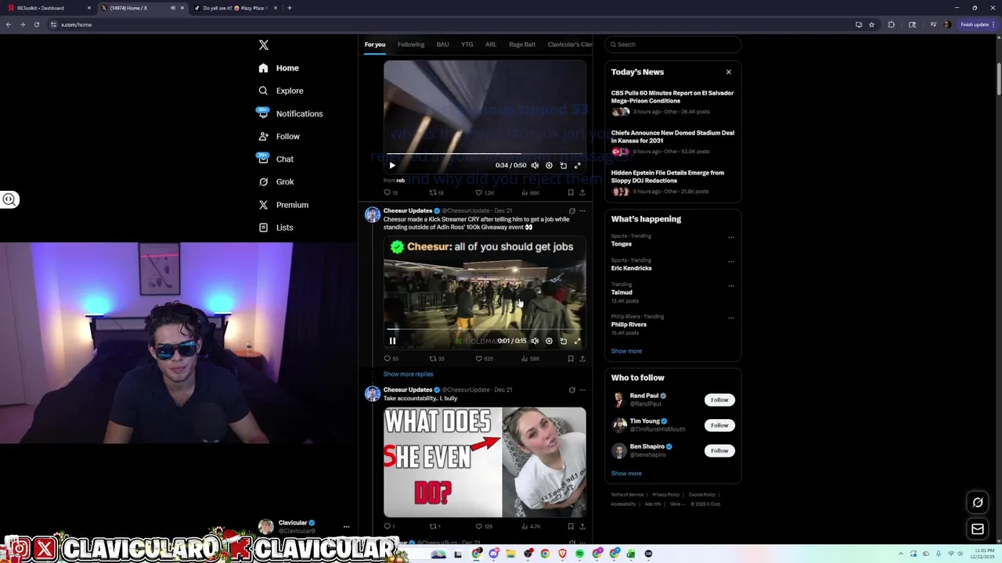Open Notifications in the sidebar
Screen dimensions: 1002x563
[x=290, y=113]
